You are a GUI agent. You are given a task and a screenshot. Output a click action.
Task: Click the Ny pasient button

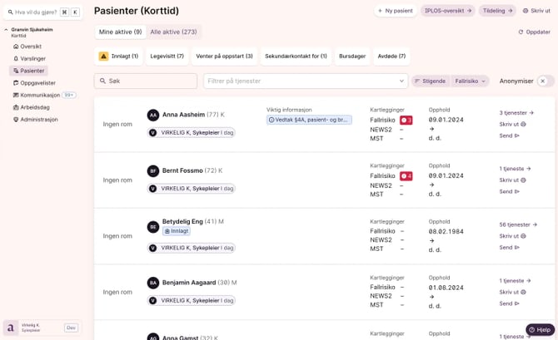[395, 11]
